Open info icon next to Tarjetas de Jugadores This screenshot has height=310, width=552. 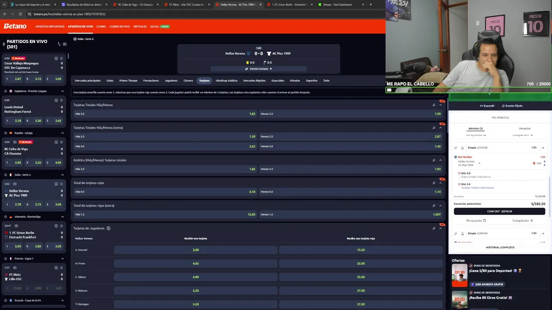pyautogui.click(x=108, y=228)
